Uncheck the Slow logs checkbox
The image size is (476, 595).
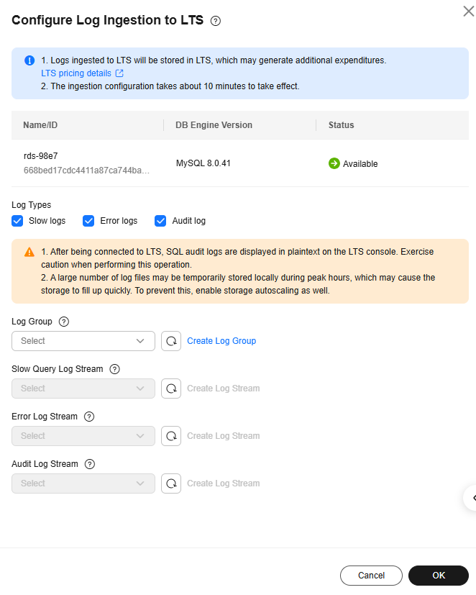click(x=18, y=221)
